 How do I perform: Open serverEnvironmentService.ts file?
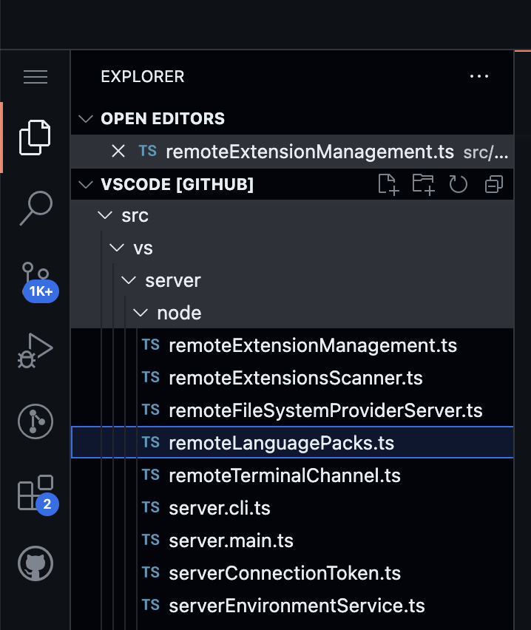(292, 606)
